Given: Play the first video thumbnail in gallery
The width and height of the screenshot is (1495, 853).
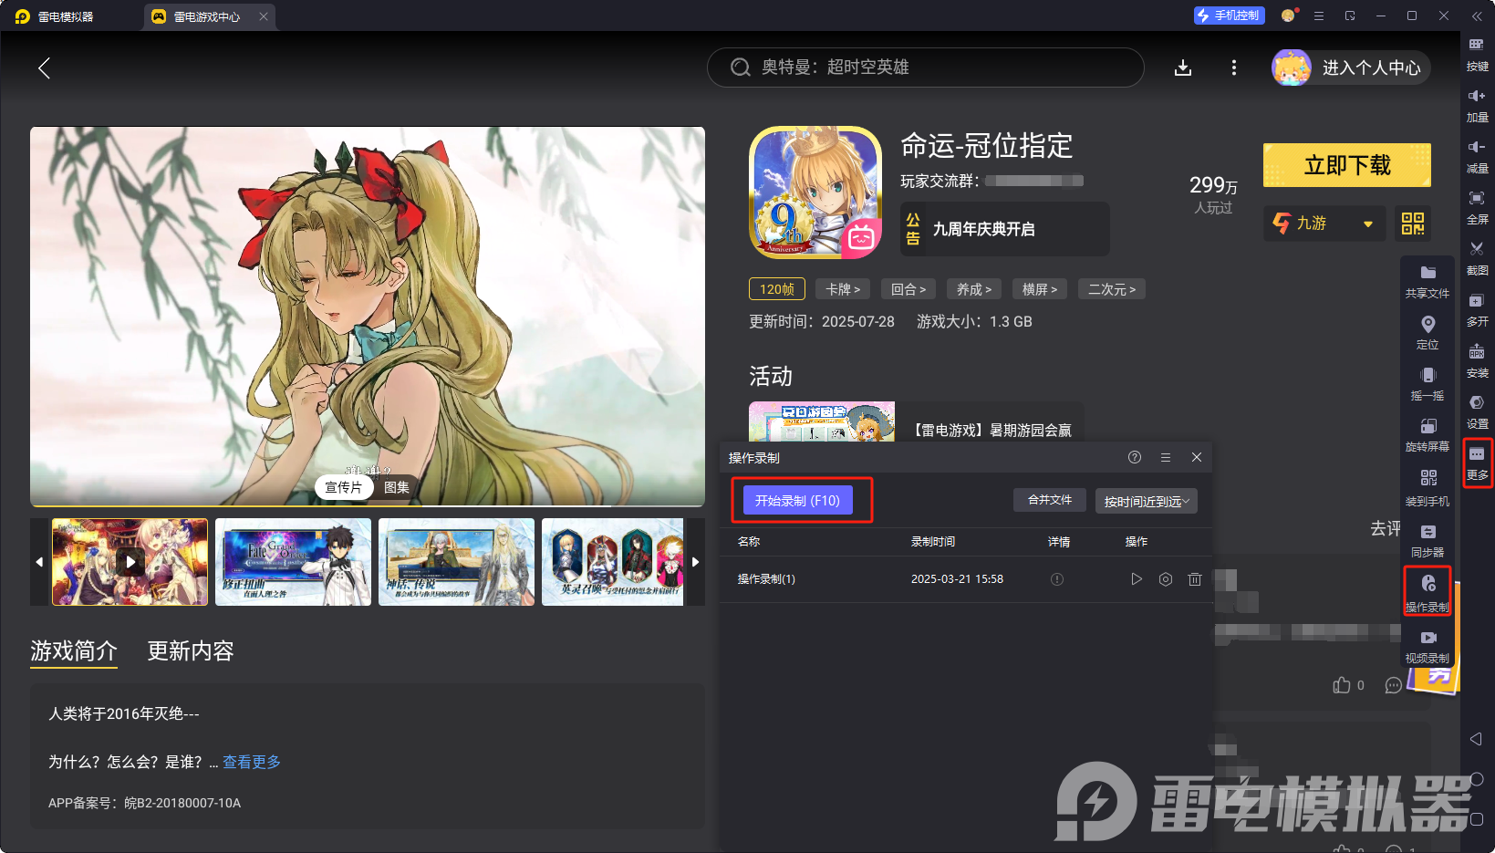Looking at the screenshot, I should pos(130,562).
